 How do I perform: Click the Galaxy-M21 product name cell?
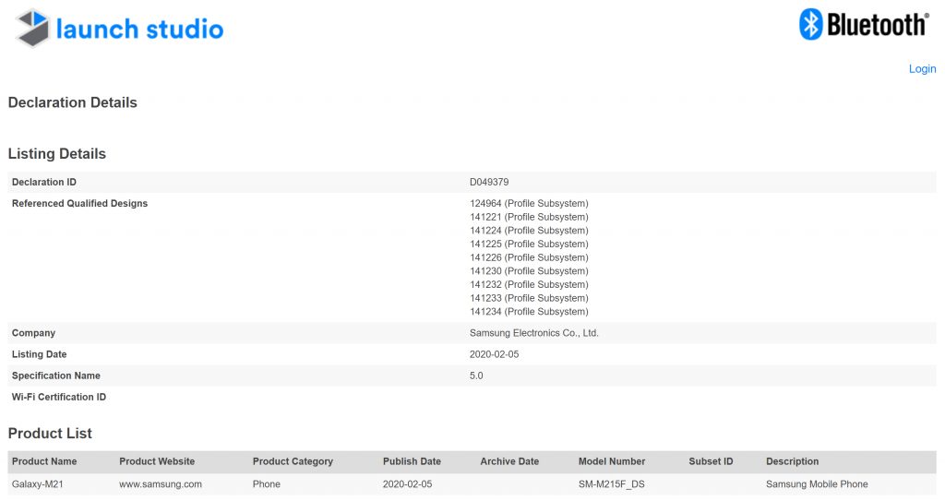coord(38,483)
